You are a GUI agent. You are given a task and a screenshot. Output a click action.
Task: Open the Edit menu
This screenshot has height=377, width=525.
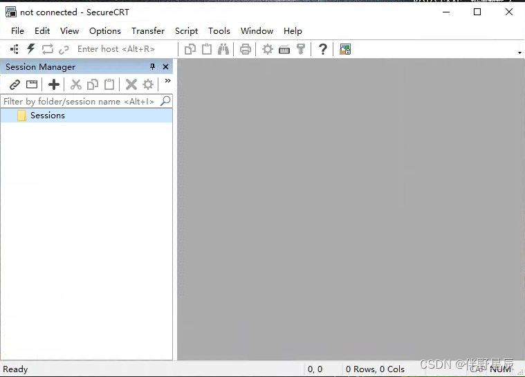click(42, 31)
